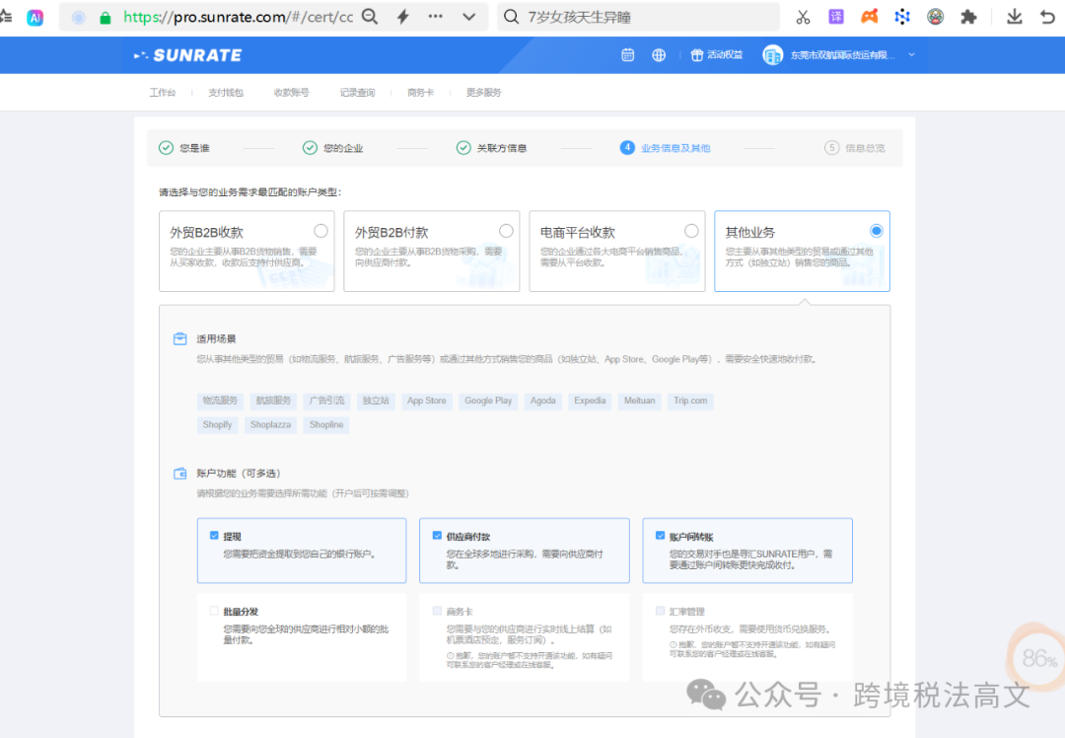Open the calendar icon in SUNRATE header
The image size is (1065, 738).
tap(628, 55)
